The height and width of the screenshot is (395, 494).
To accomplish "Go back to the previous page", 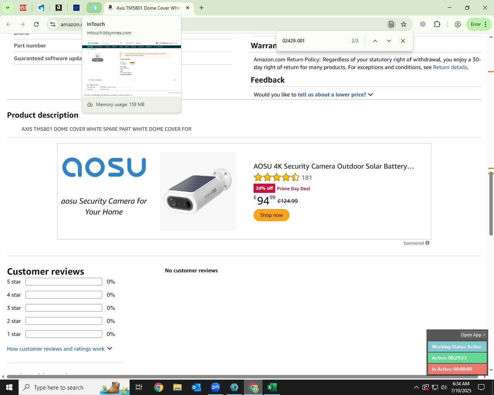I will tap(8, 24).
